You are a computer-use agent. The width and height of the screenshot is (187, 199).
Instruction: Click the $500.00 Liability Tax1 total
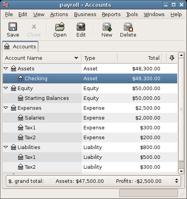pos(150,157)
